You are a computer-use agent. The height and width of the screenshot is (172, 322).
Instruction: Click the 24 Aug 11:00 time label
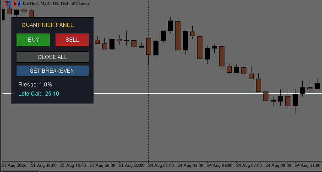(308, 166)
